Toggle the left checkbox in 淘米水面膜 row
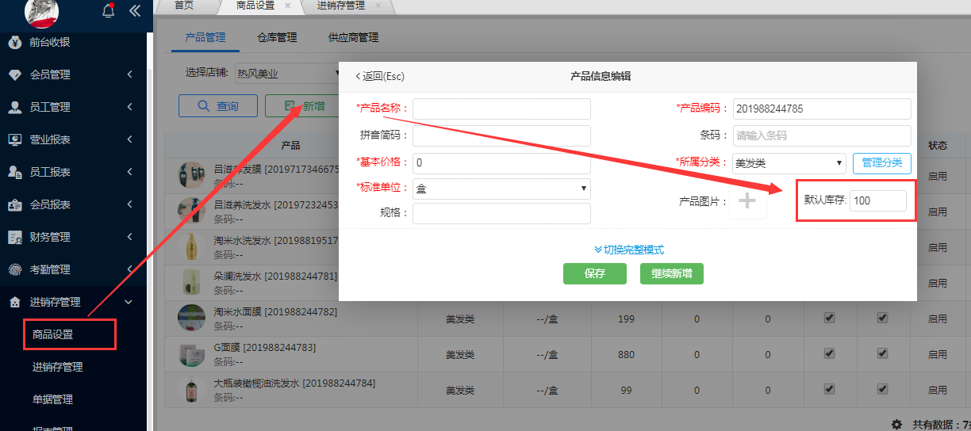 [x=829, y=318]
